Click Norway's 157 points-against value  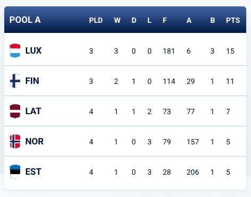(193, 142)
